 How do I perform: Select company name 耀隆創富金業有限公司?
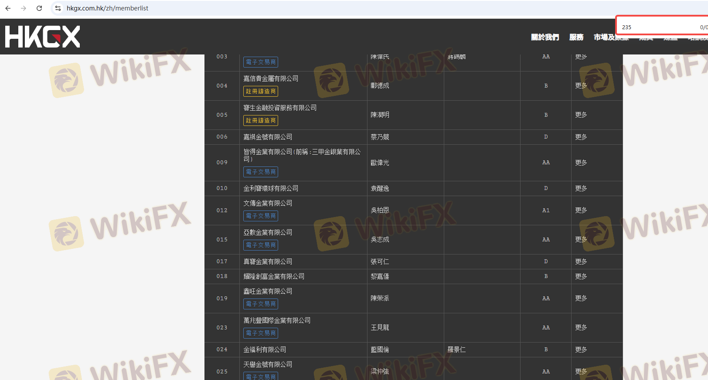pos(274,276)
